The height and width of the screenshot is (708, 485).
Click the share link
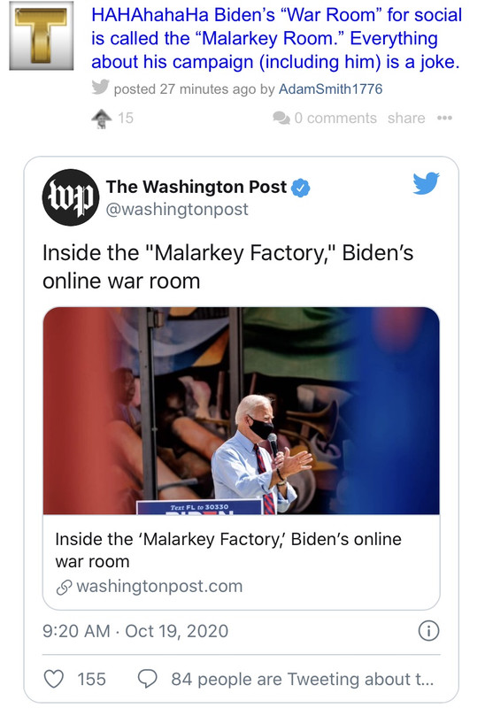tap(406, 118)
